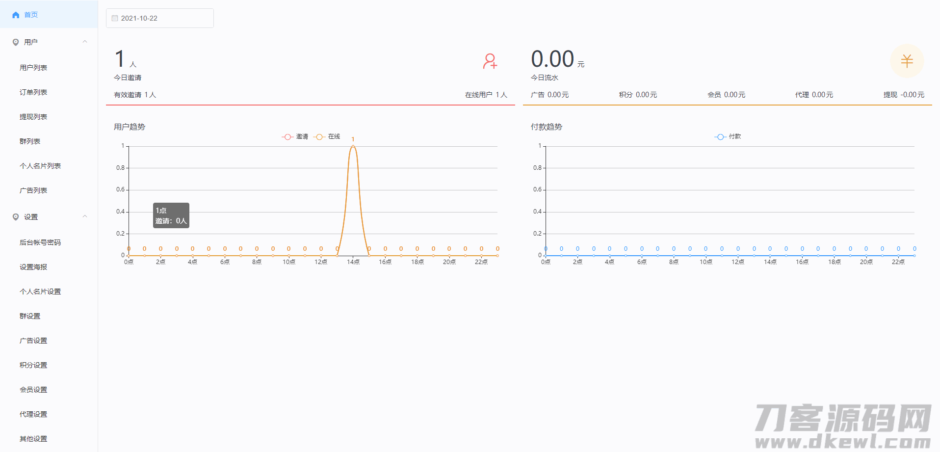Click the yen currency circle icon
This screenshot has width=940, height=452.
point(907,61)
